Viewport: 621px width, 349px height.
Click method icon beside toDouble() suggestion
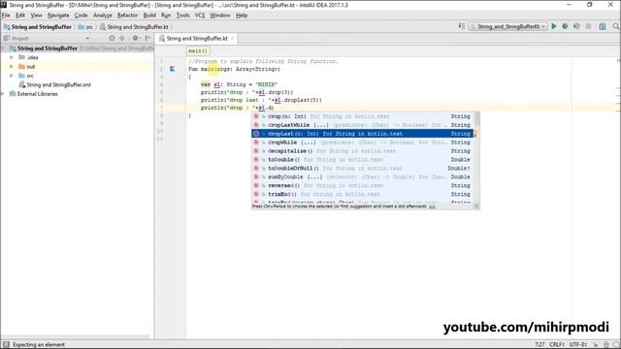(x=256, y=159)
